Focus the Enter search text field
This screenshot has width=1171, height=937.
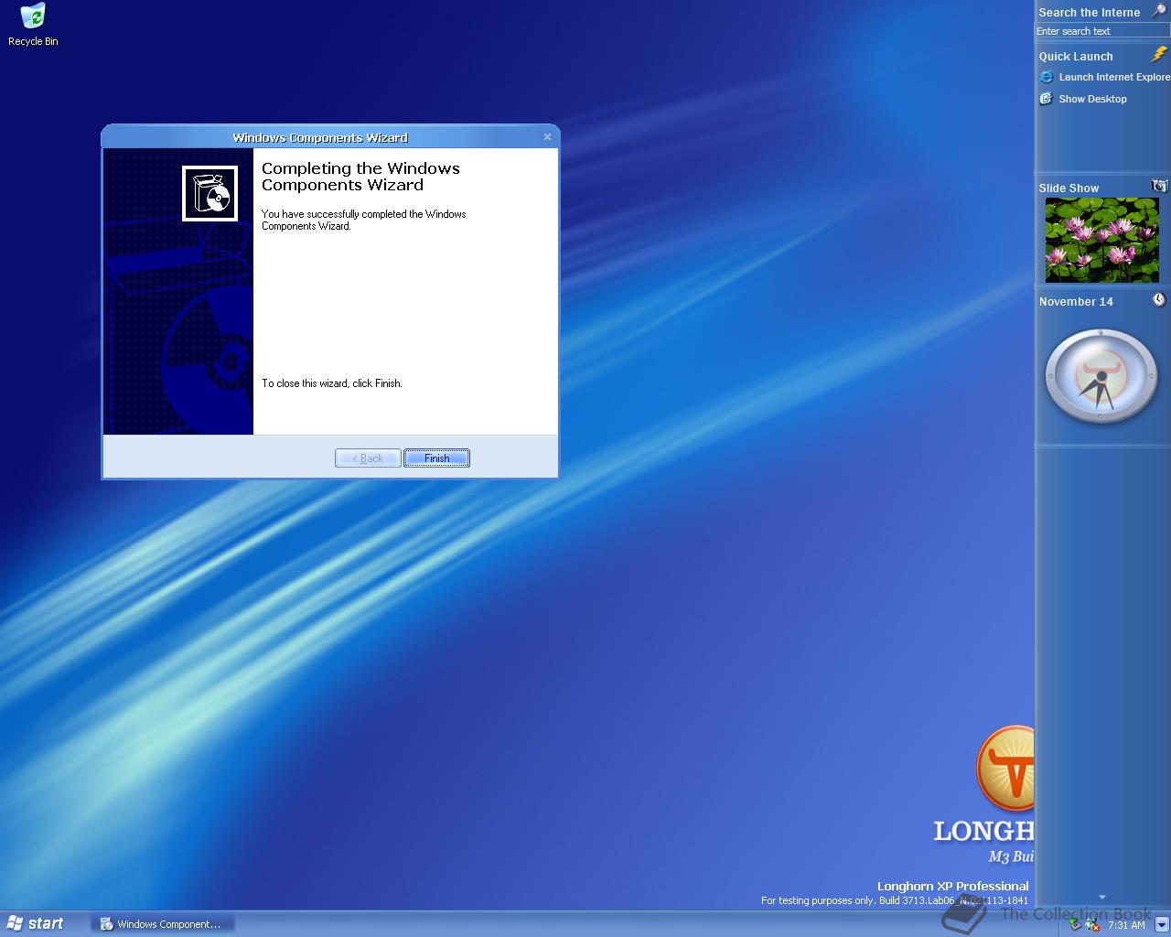pos(1102,31)
